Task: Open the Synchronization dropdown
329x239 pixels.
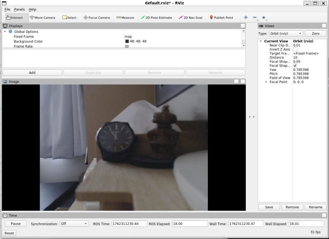Action: click(74, 224)
